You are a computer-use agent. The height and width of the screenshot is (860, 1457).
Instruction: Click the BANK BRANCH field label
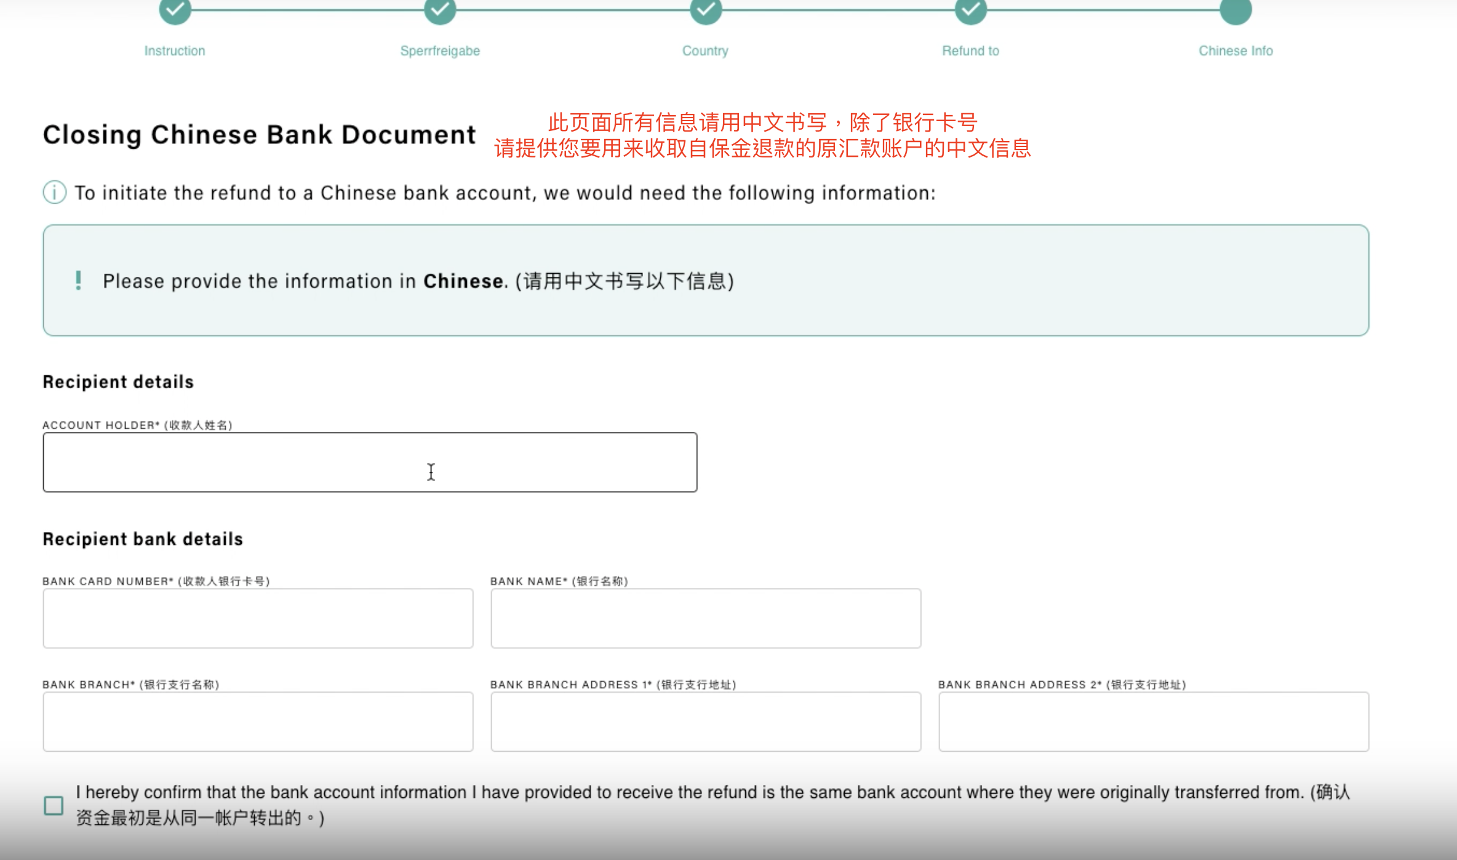pos(131,685)
